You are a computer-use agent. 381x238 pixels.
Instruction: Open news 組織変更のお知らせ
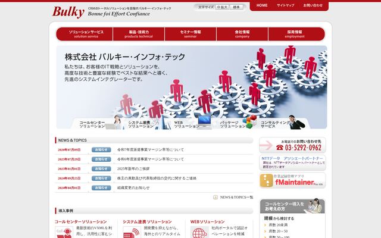(133, 188)
